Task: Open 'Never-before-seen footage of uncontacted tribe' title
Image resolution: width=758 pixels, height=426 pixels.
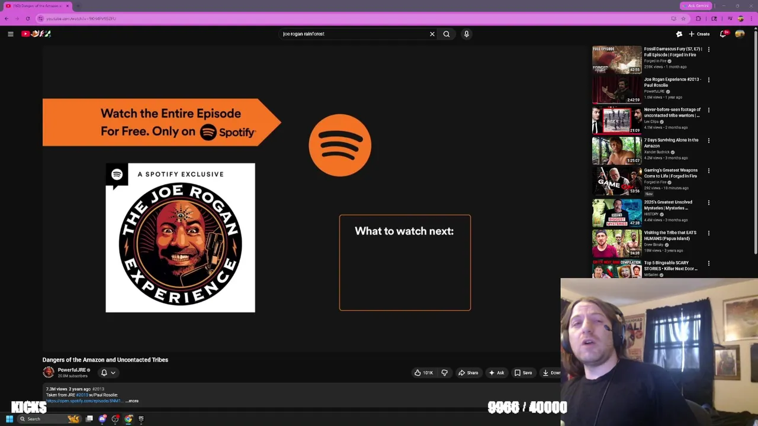Action: [x=672, y=112]
